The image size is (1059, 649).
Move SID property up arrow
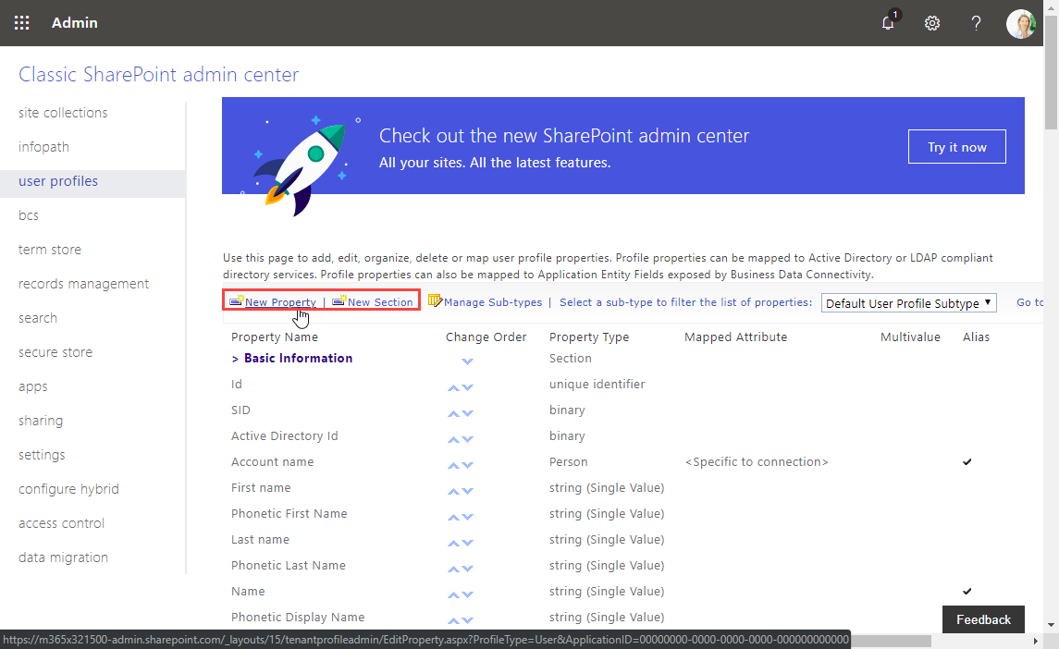453,413
